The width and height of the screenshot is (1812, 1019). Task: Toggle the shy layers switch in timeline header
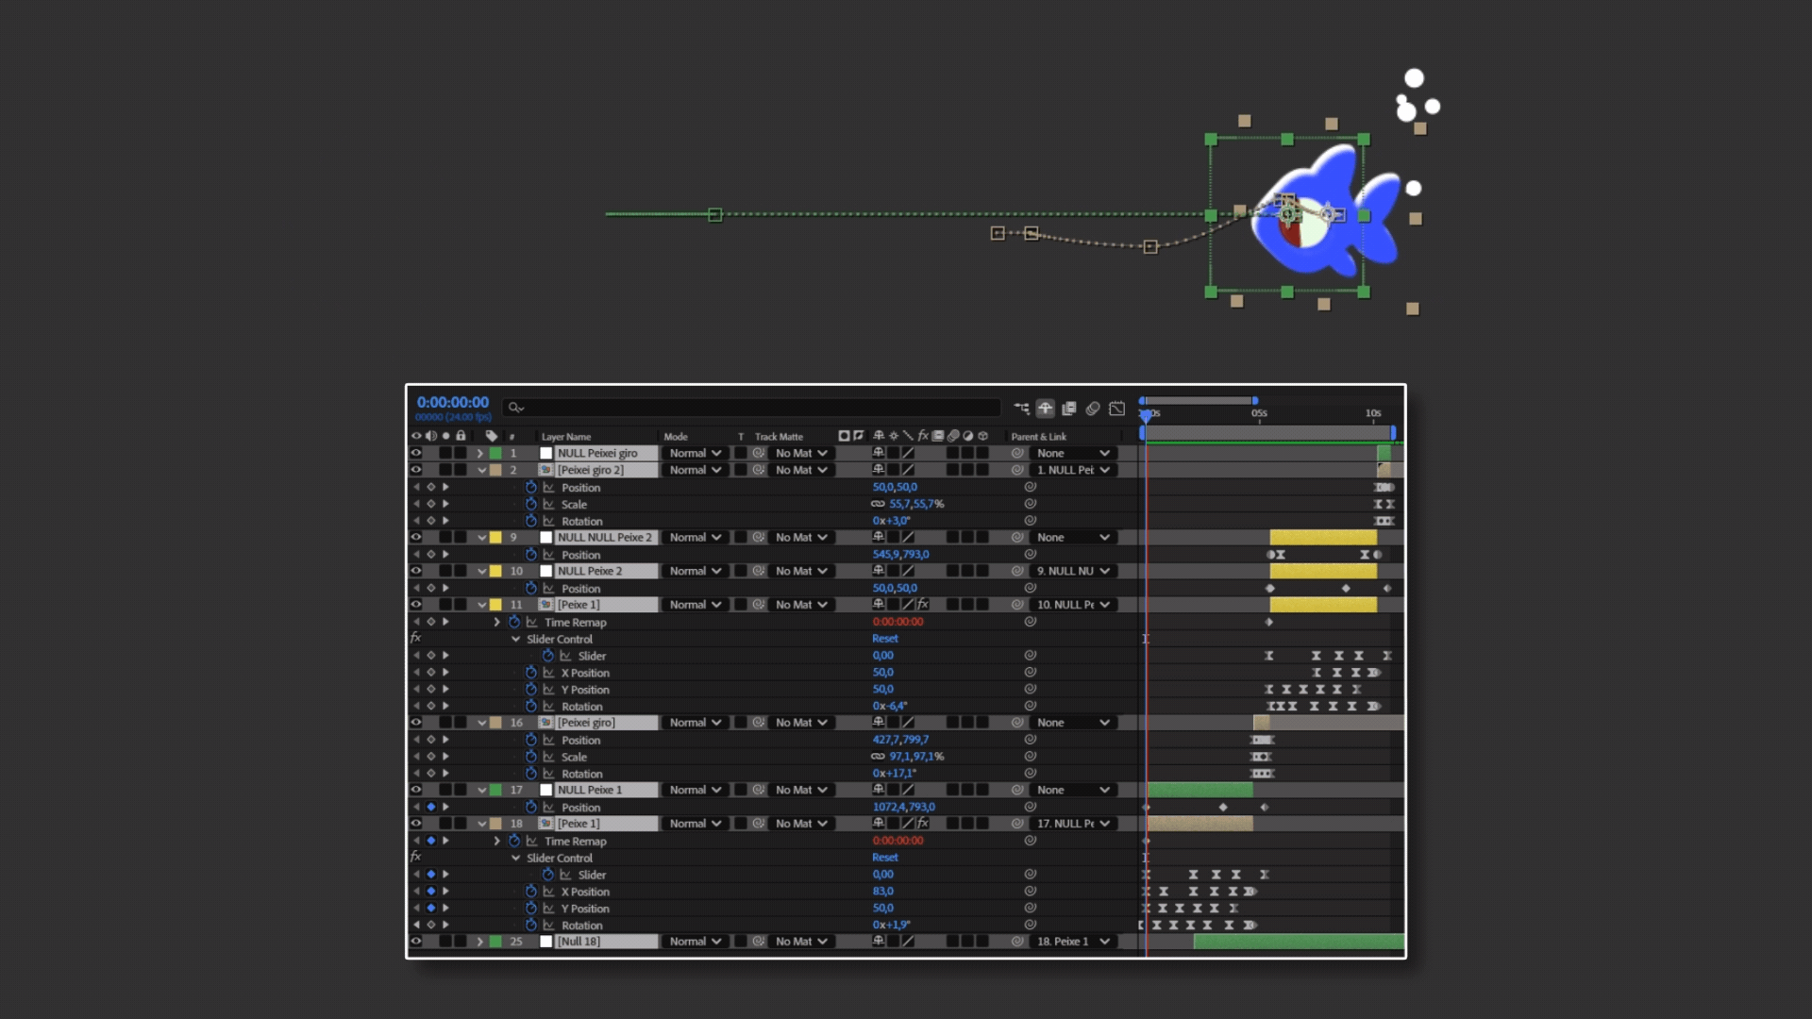point(1046,409)
